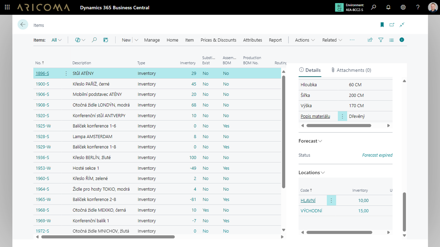Open item 1908-S link
The height and width of the screenshot is (247, 440).
click(x=42, y=105)
